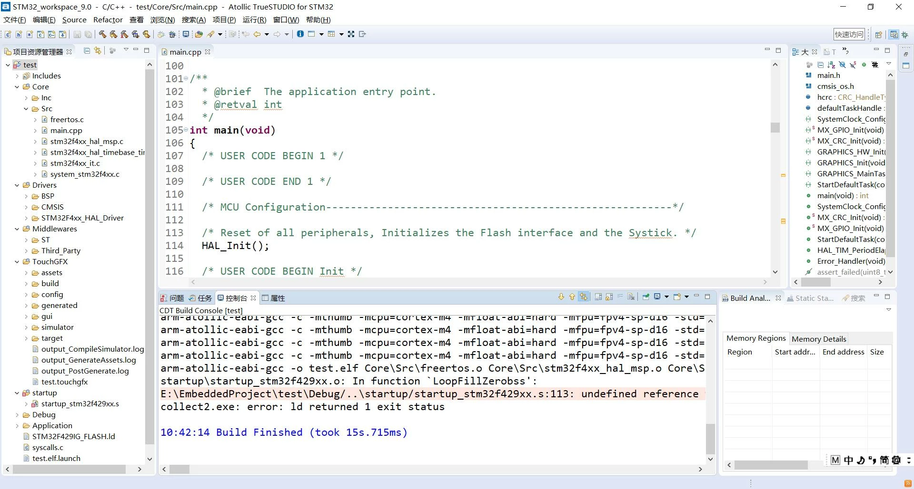Click the open perspective icon
This screenshot has width=914, height=489.
click(x=879, y=34)
